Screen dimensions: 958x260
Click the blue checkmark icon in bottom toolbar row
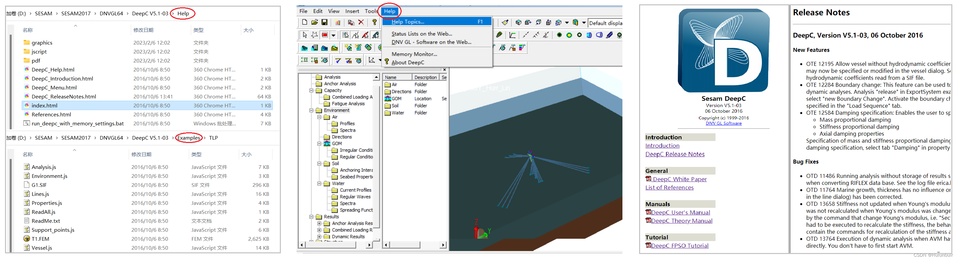click(x=338, y=60)
